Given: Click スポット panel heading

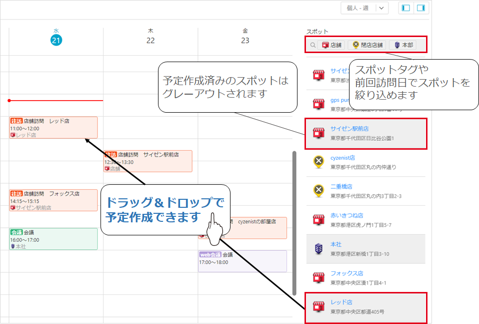Looking at the screenshot, I should (x=317, y=32).
